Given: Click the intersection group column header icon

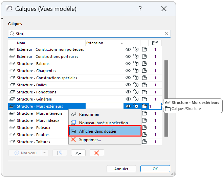Looking at the screenshot, I should pyautogui.click(x=155, y=43).
